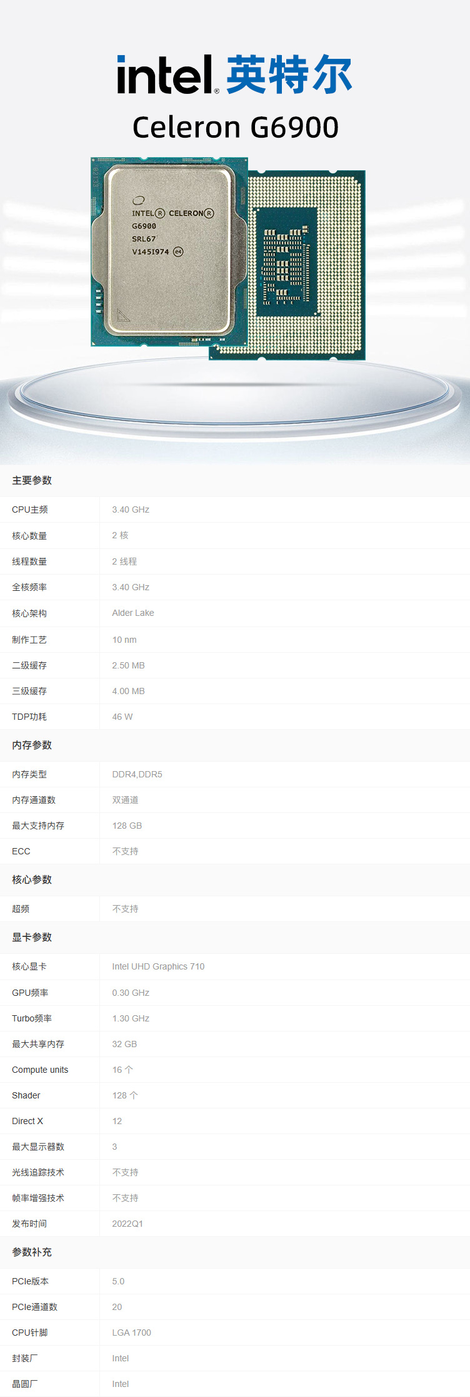Click the 显卡参数 section header
The image size is (470, 1397).
(32, 937)
